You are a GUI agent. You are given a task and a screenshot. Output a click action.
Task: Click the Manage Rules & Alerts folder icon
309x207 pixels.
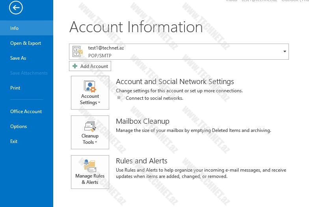[90, 165]
